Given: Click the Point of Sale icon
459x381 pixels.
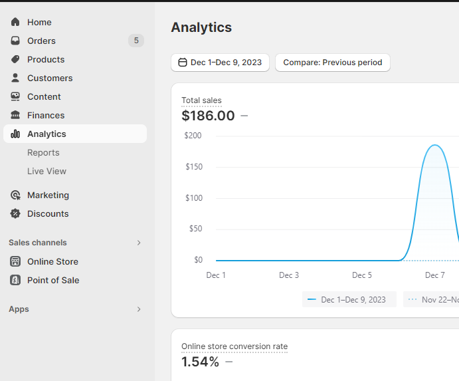Looking at the screenshot, I should (15, 280).
